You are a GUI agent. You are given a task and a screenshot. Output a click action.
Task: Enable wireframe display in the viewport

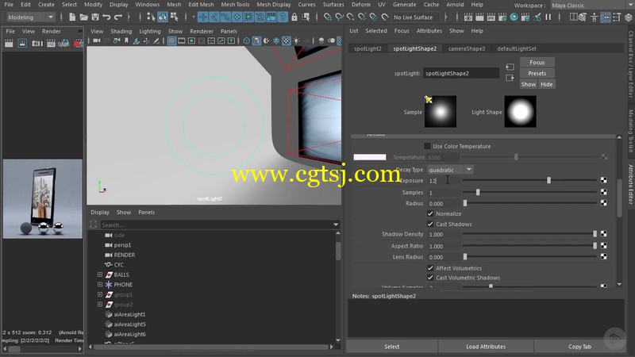point(247,41)
